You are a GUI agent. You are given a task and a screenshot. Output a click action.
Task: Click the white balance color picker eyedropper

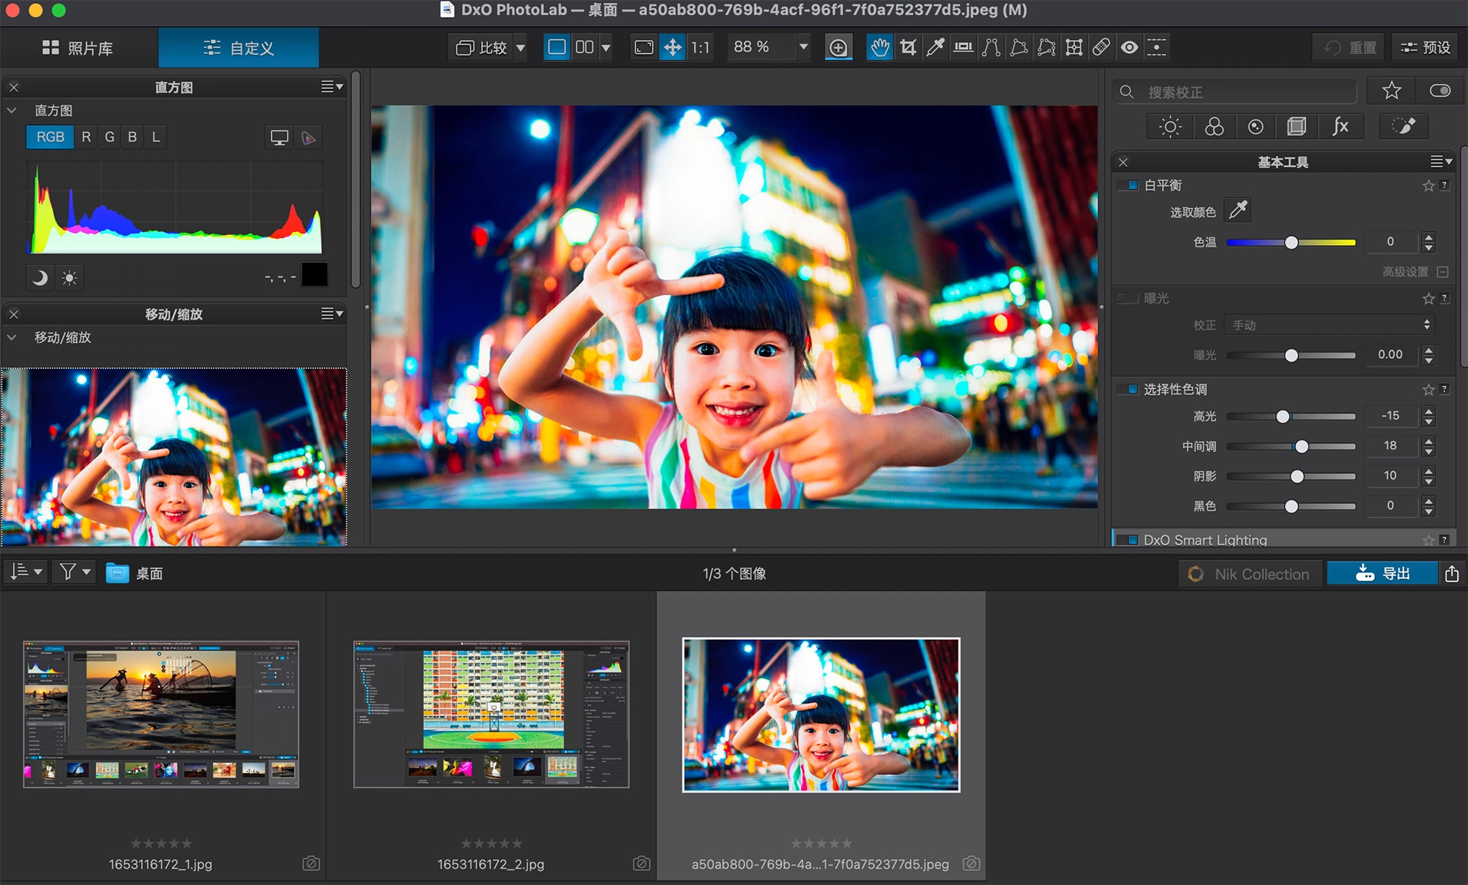pos(1238,210)
